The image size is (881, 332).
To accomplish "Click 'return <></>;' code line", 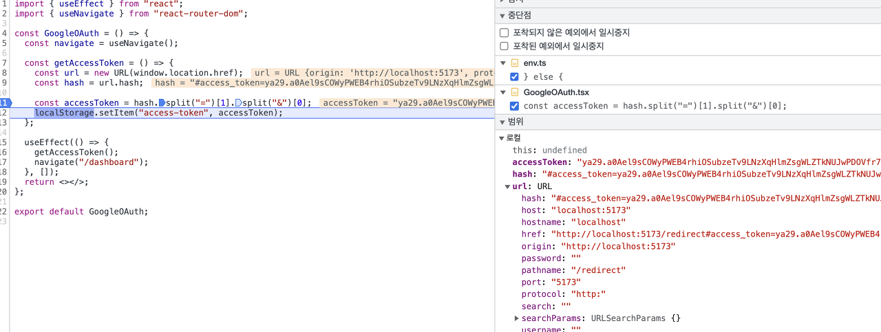I will pos(56,182).
